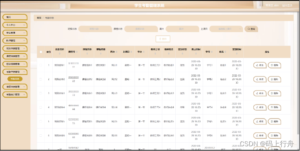
Task: Sort by 教师姓名 column sort arrows
Action: click(169, 54)
